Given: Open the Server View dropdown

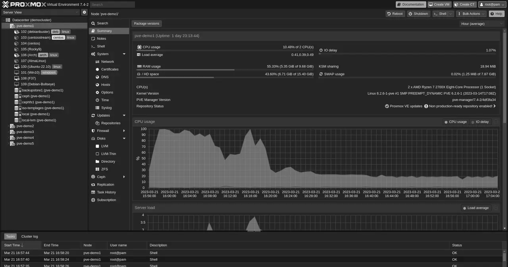Looking at the screenshot, I should point(40,12).
